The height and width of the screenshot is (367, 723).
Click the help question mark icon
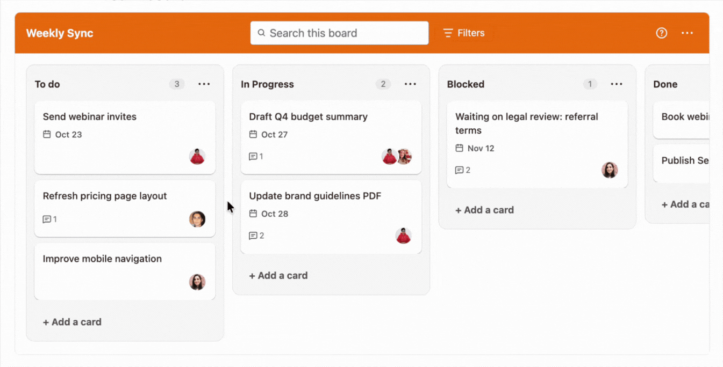(x=661, y=33)
